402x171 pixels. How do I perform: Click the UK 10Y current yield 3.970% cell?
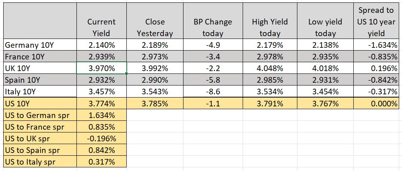101,68
